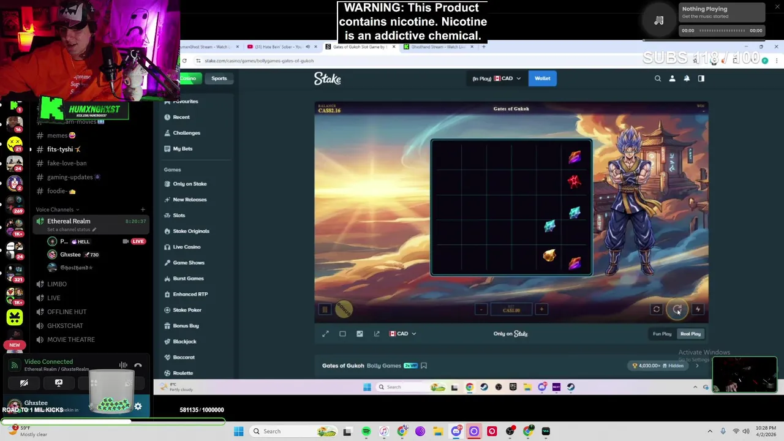
Task: Enter fullscreen with the expand arrows icon
Action: pos(326,334)
